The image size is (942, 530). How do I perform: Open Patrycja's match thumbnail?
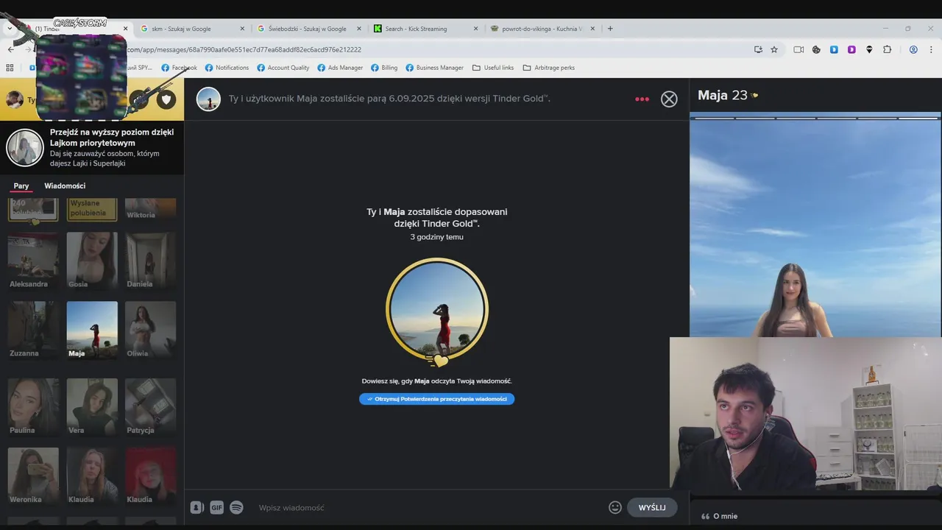point(150,406)
